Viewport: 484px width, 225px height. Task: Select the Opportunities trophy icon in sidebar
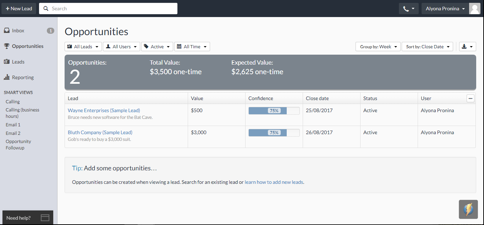point(7,46)
